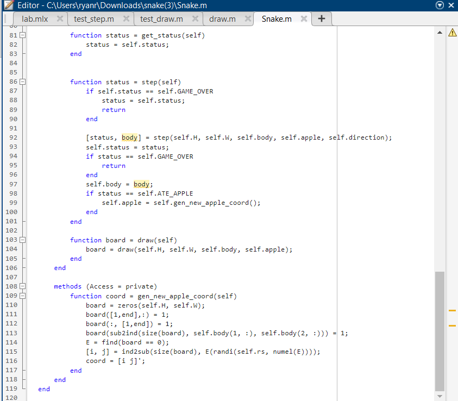
Task: Select the highlighted body variable on line 97
Action: (141, 184)
